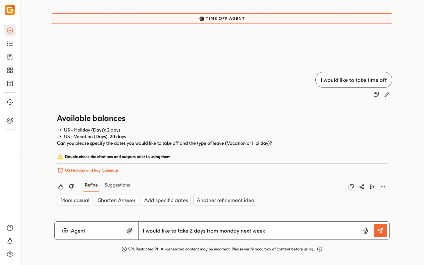Screen dimensions: 424x265
Task: Choose the Add specific dates refinement
Action: coord(166,200)
